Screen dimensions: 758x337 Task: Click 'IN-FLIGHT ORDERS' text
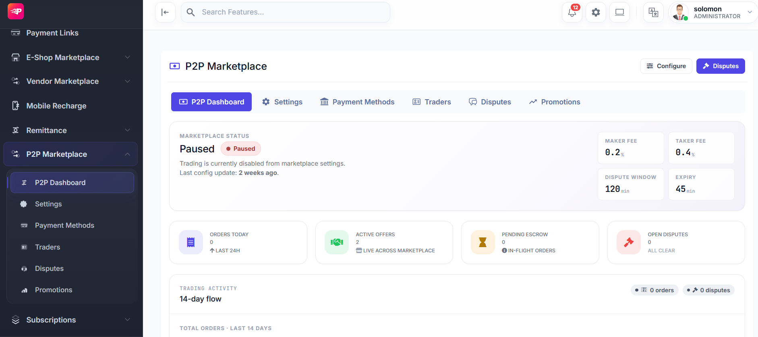click(532, 251)
